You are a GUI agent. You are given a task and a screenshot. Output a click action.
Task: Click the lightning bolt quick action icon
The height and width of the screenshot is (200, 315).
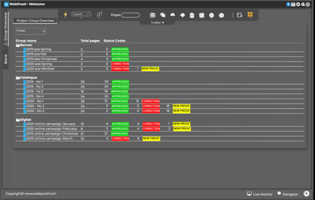point(65,15)
